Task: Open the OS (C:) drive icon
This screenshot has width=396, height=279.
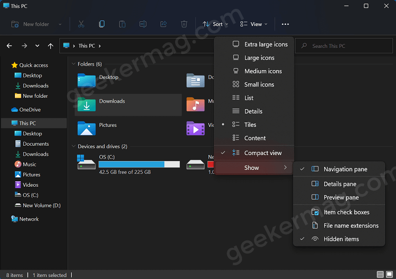Action: (86, 162)
